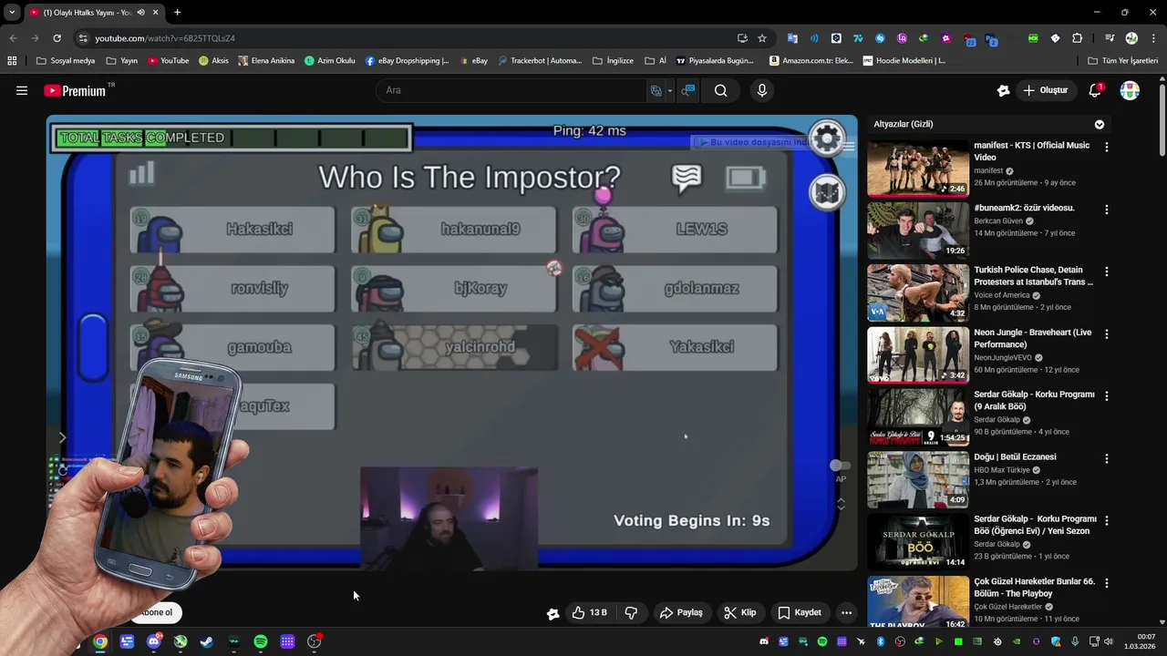The image size is (1167, 656).
Task: Open options for Neon Jungle Braveheart video
Action: click(1107, 334)
